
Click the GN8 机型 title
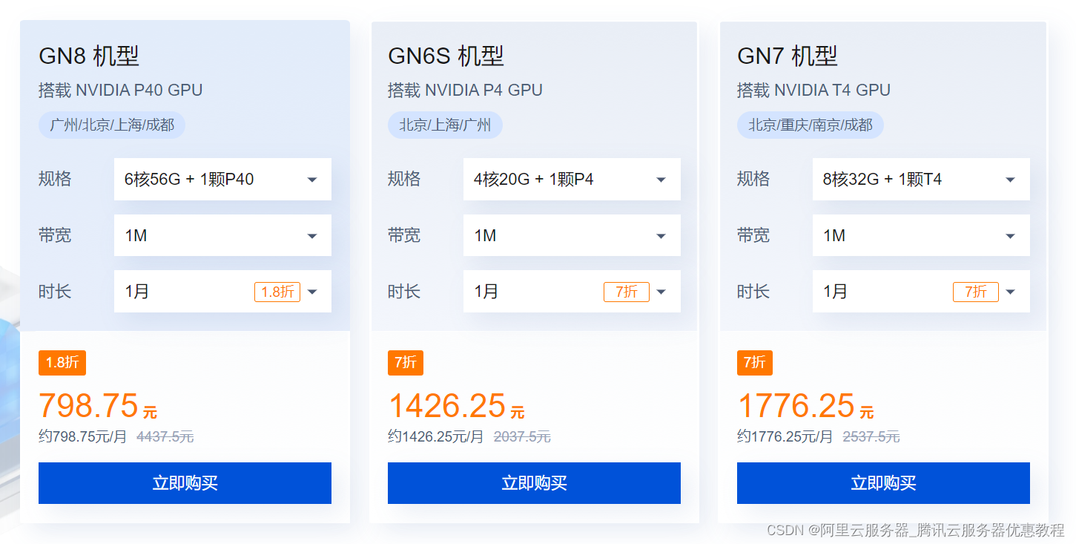[89, 56]
